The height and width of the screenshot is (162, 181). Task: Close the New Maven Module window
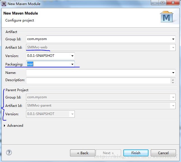[173, 3]
